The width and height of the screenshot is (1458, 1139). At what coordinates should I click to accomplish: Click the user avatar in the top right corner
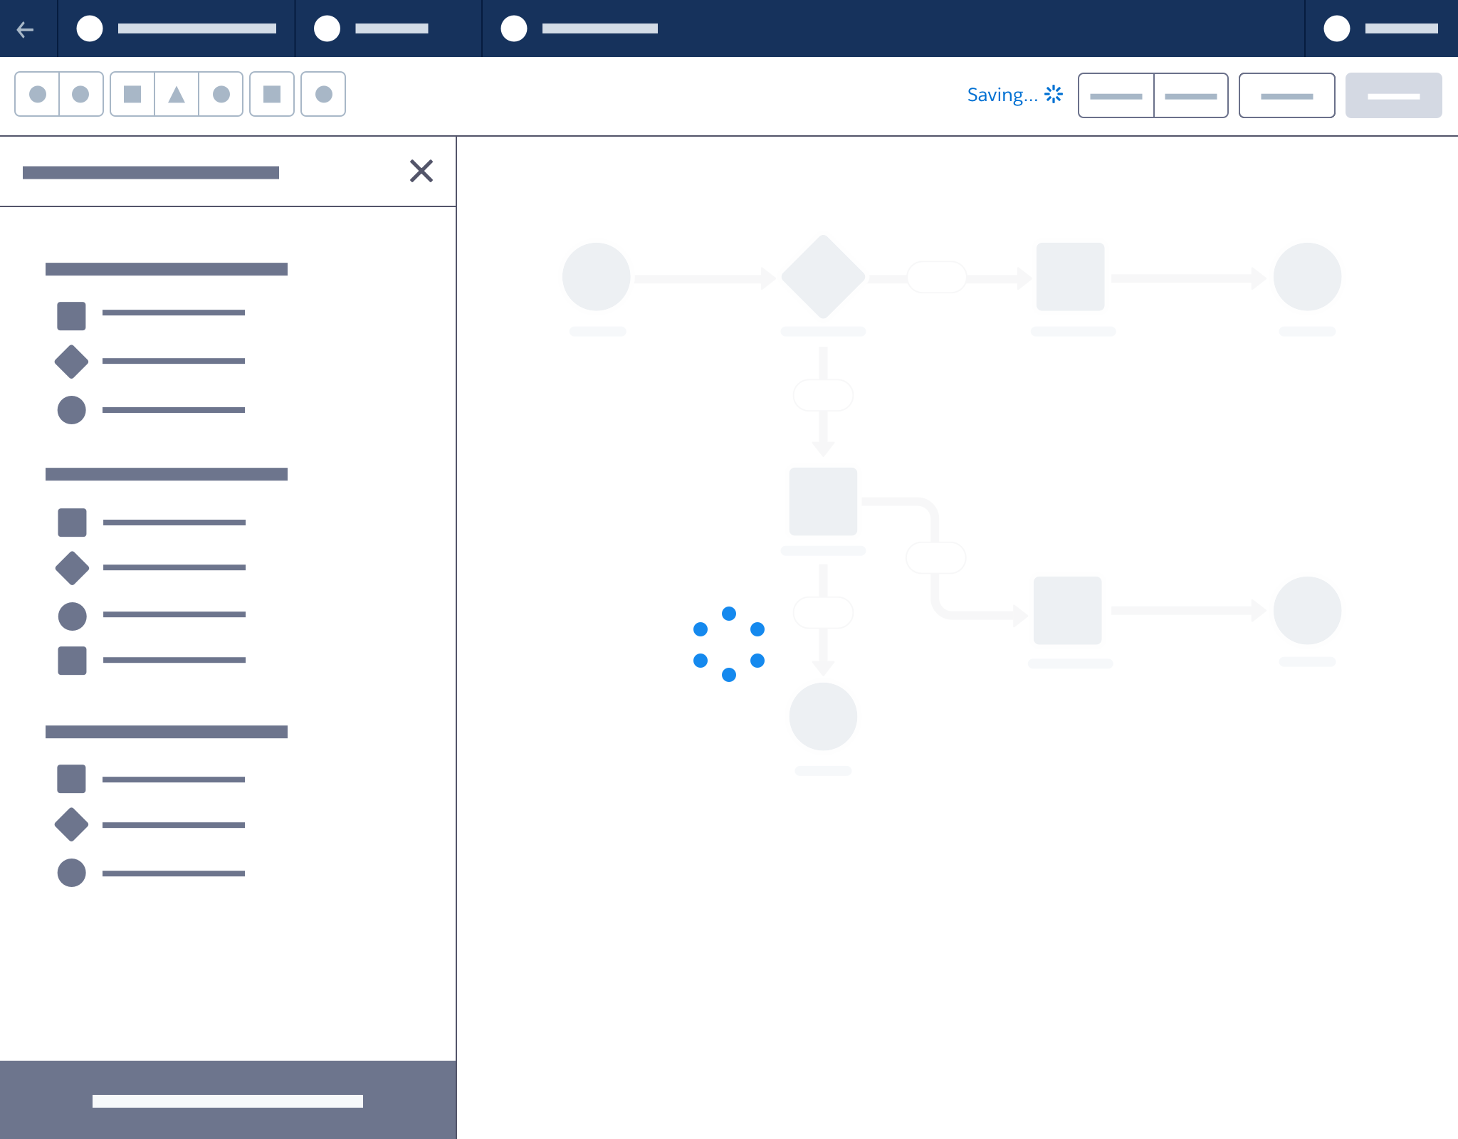1336,28
